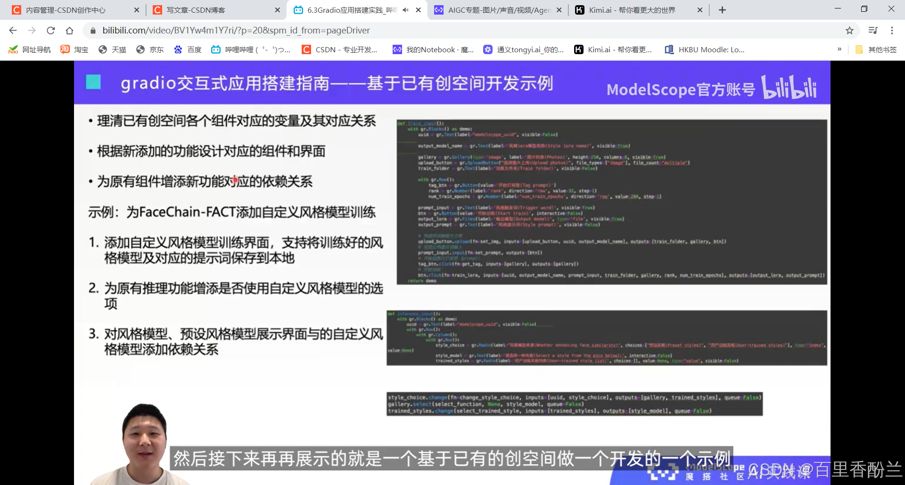This screenshot has height=485, width=905.
Task: Minimize the browser window
Action: coord(838,9)
